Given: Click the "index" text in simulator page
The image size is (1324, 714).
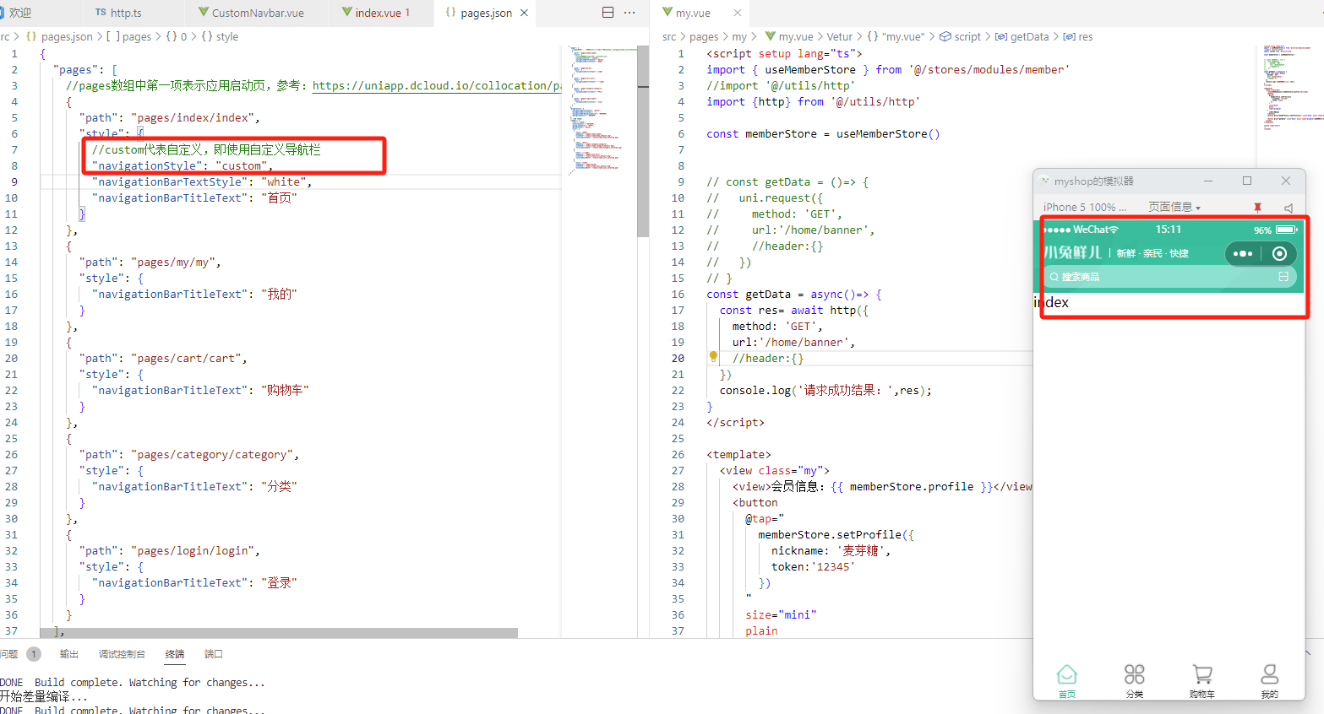Looking at the screenshot, I should point(1052,302).
